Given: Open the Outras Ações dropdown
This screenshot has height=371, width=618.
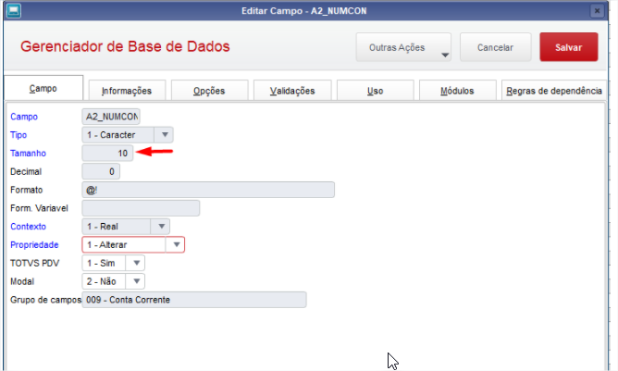Looking at the screenshot, I should (403, 47).
